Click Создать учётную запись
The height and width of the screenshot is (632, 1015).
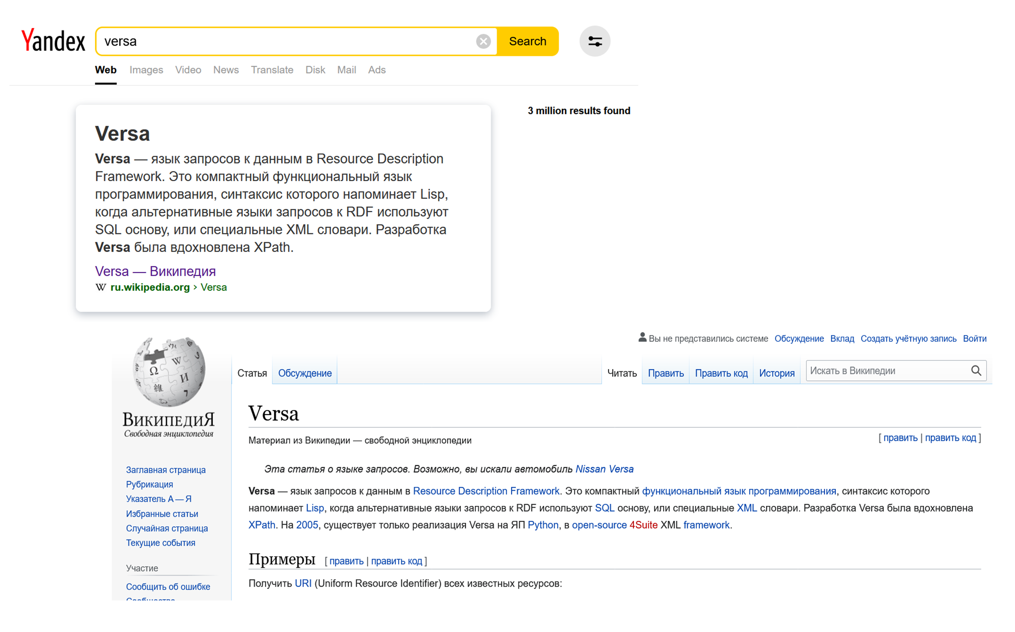coord(908,338)
